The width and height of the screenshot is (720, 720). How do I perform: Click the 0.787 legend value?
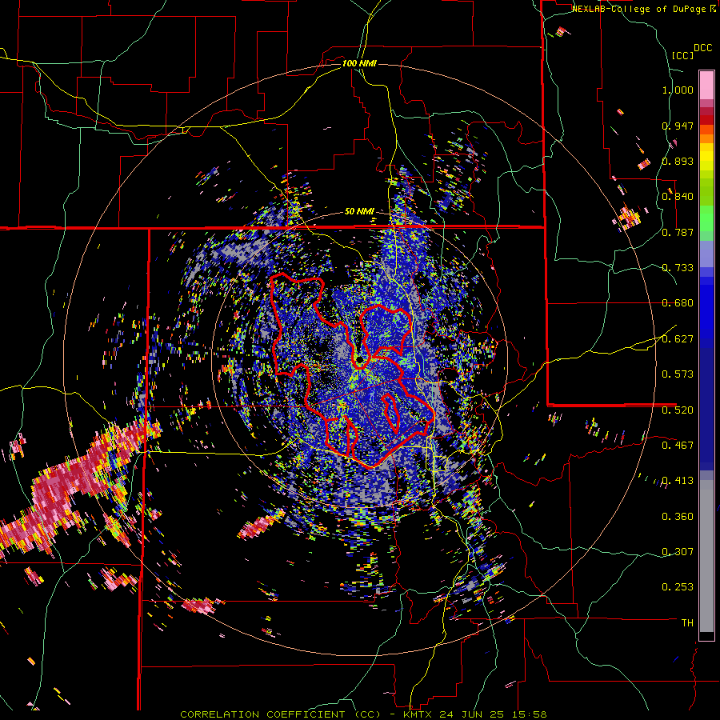(x=678, y=232)
